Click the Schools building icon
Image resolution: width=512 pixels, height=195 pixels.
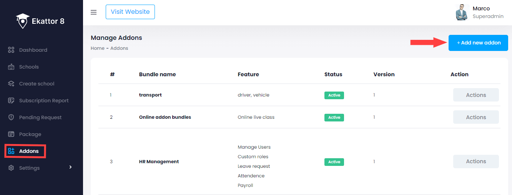(x=11, y=67)
